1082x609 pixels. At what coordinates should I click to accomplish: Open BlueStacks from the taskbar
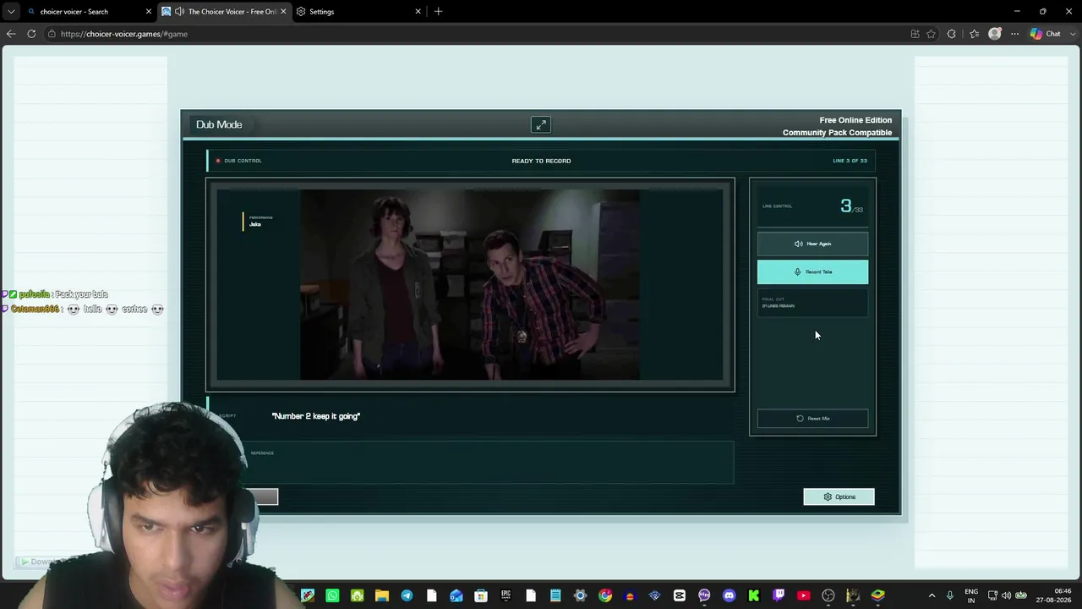[877, 595]
